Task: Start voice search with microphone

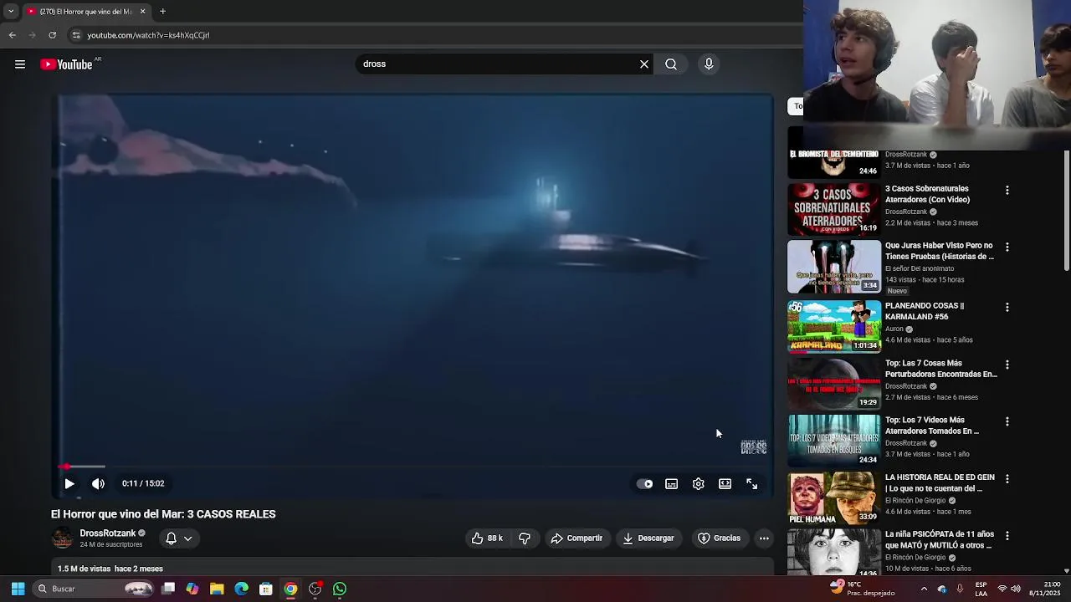Action: (709, 64)
